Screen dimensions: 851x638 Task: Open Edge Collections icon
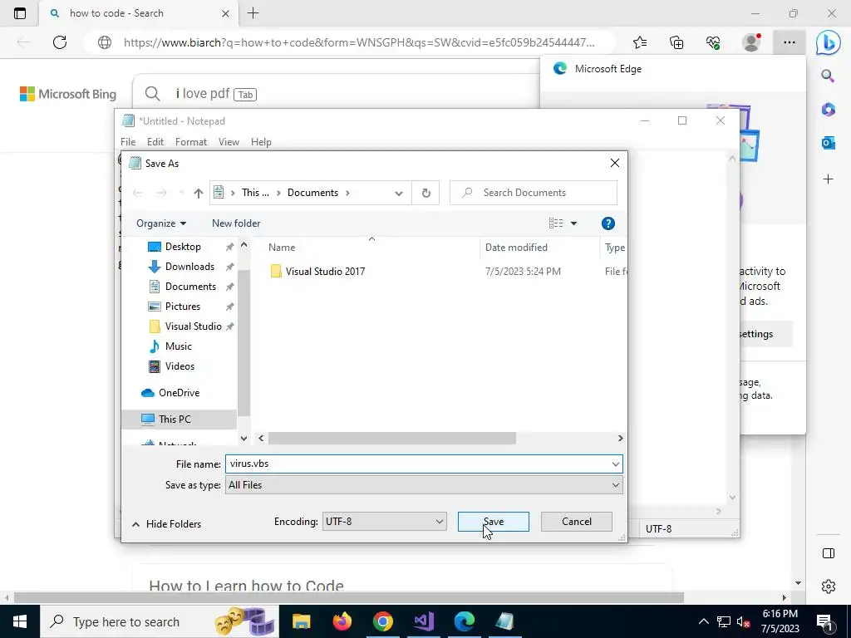point(676,42)
